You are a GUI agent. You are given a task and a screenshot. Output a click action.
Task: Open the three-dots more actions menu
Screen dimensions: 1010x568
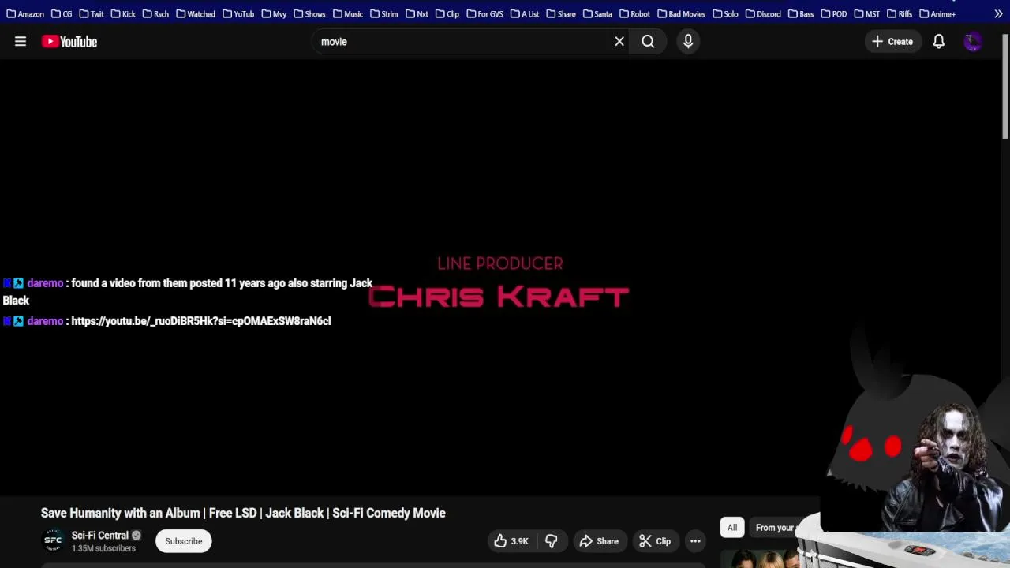coord(695,541)
